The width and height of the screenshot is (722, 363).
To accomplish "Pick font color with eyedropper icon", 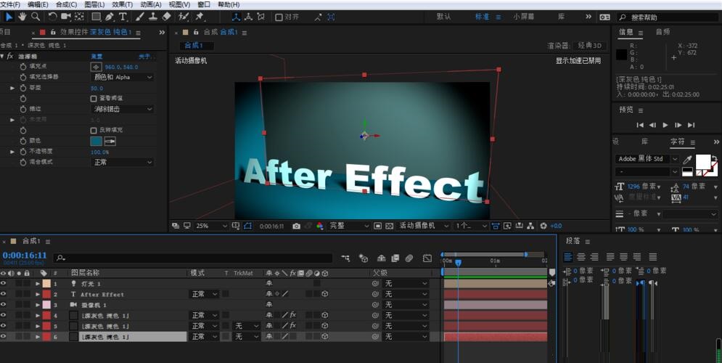I will (x=687, y=160).
